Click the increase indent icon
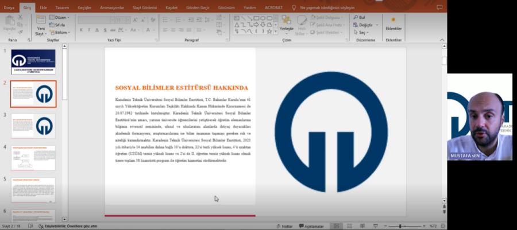The width and height of the screenshot is (517, 230). pos(199,20)
